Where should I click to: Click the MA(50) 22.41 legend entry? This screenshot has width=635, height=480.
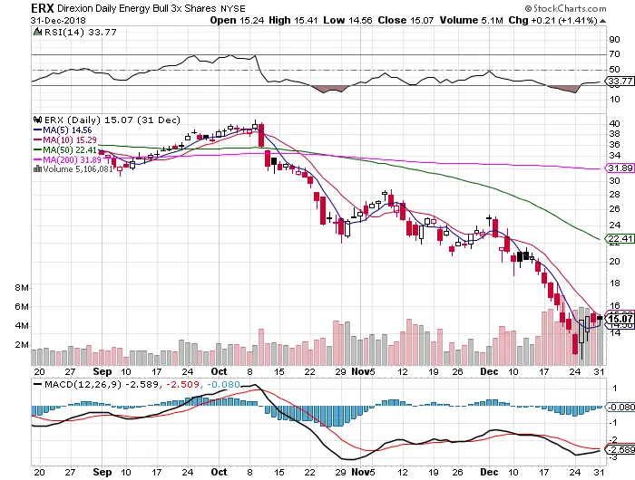coord(69,150)
